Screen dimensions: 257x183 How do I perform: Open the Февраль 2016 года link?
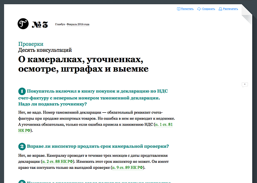click(x=78, y=24)
